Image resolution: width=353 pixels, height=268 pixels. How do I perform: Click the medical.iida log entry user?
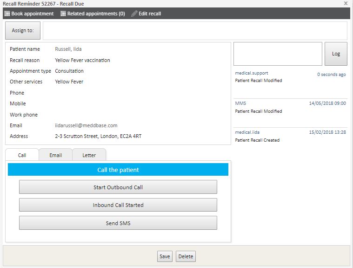(x=247, y=132)
